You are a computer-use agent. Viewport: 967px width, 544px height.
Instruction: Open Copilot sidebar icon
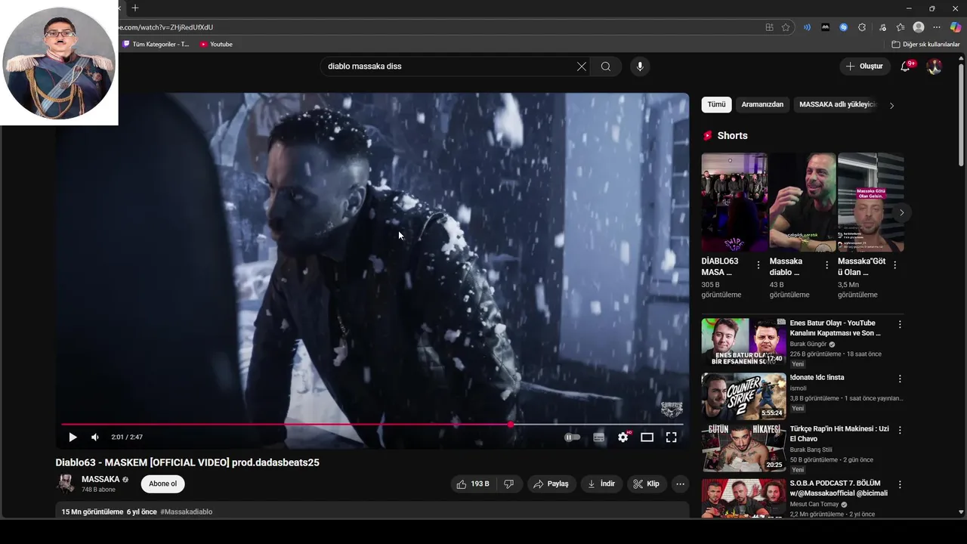[x=956, y=27]
